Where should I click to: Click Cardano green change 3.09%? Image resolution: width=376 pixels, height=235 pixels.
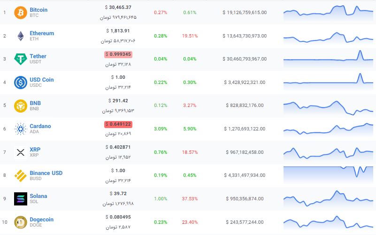[161, 129]
